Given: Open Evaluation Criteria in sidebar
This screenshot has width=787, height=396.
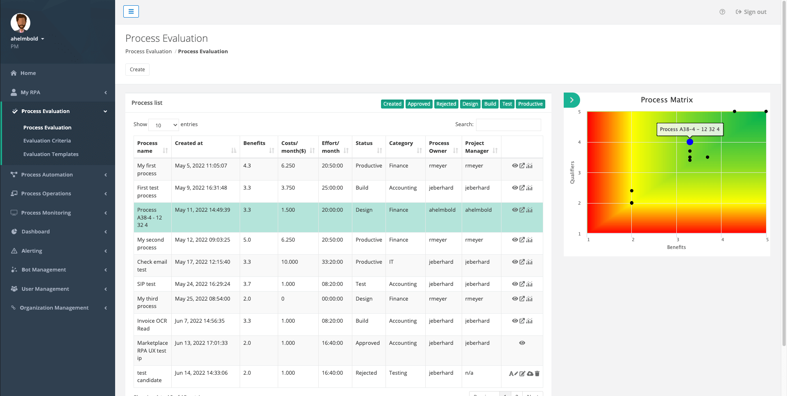Looking at the screenshot, I should 47,141.
